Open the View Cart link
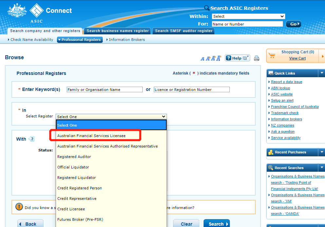 point(298,58)
